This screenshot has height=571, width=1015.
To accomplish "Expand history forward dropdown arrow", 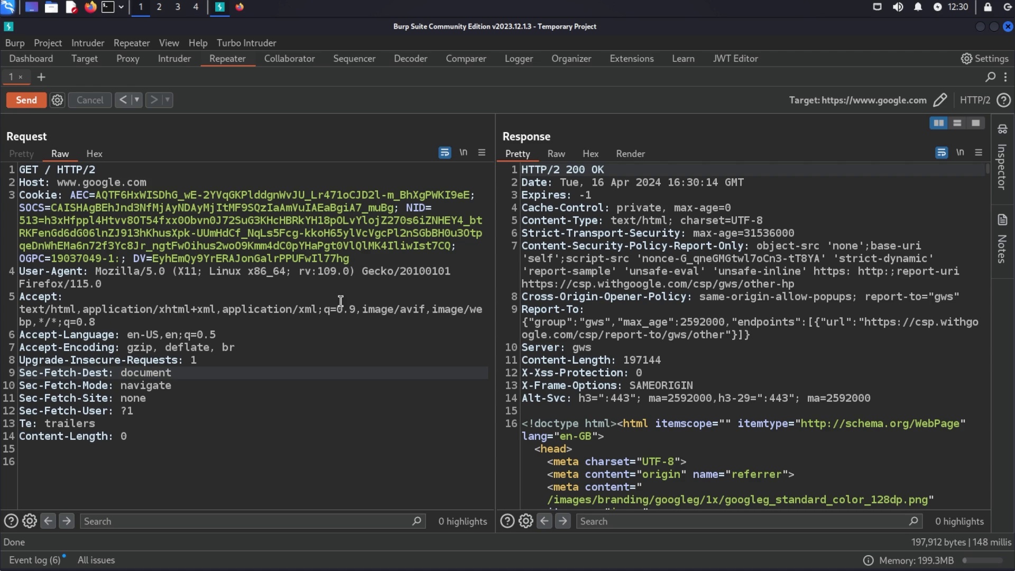I will [x=168, y=100].
